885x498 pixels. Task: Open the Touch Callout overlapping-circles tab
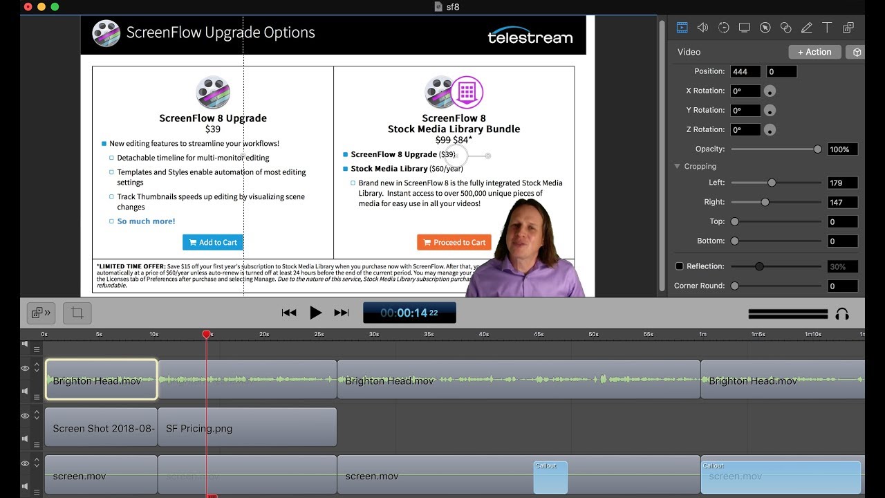click(785, 28)
